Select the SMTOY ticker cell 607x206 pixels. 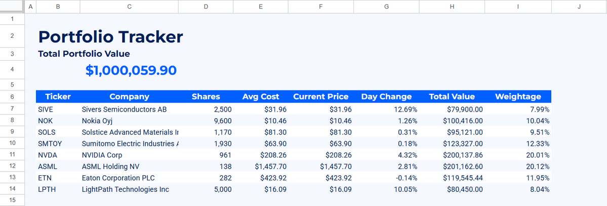tap(58, 143)
